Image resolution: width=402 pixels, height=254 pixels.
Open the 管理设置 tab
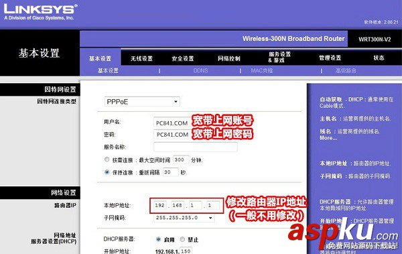click(x=330, y=58)
